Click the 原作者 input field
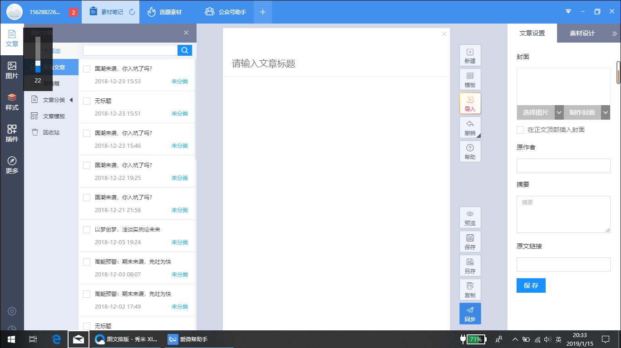621x348 pixels. (563, 166)
